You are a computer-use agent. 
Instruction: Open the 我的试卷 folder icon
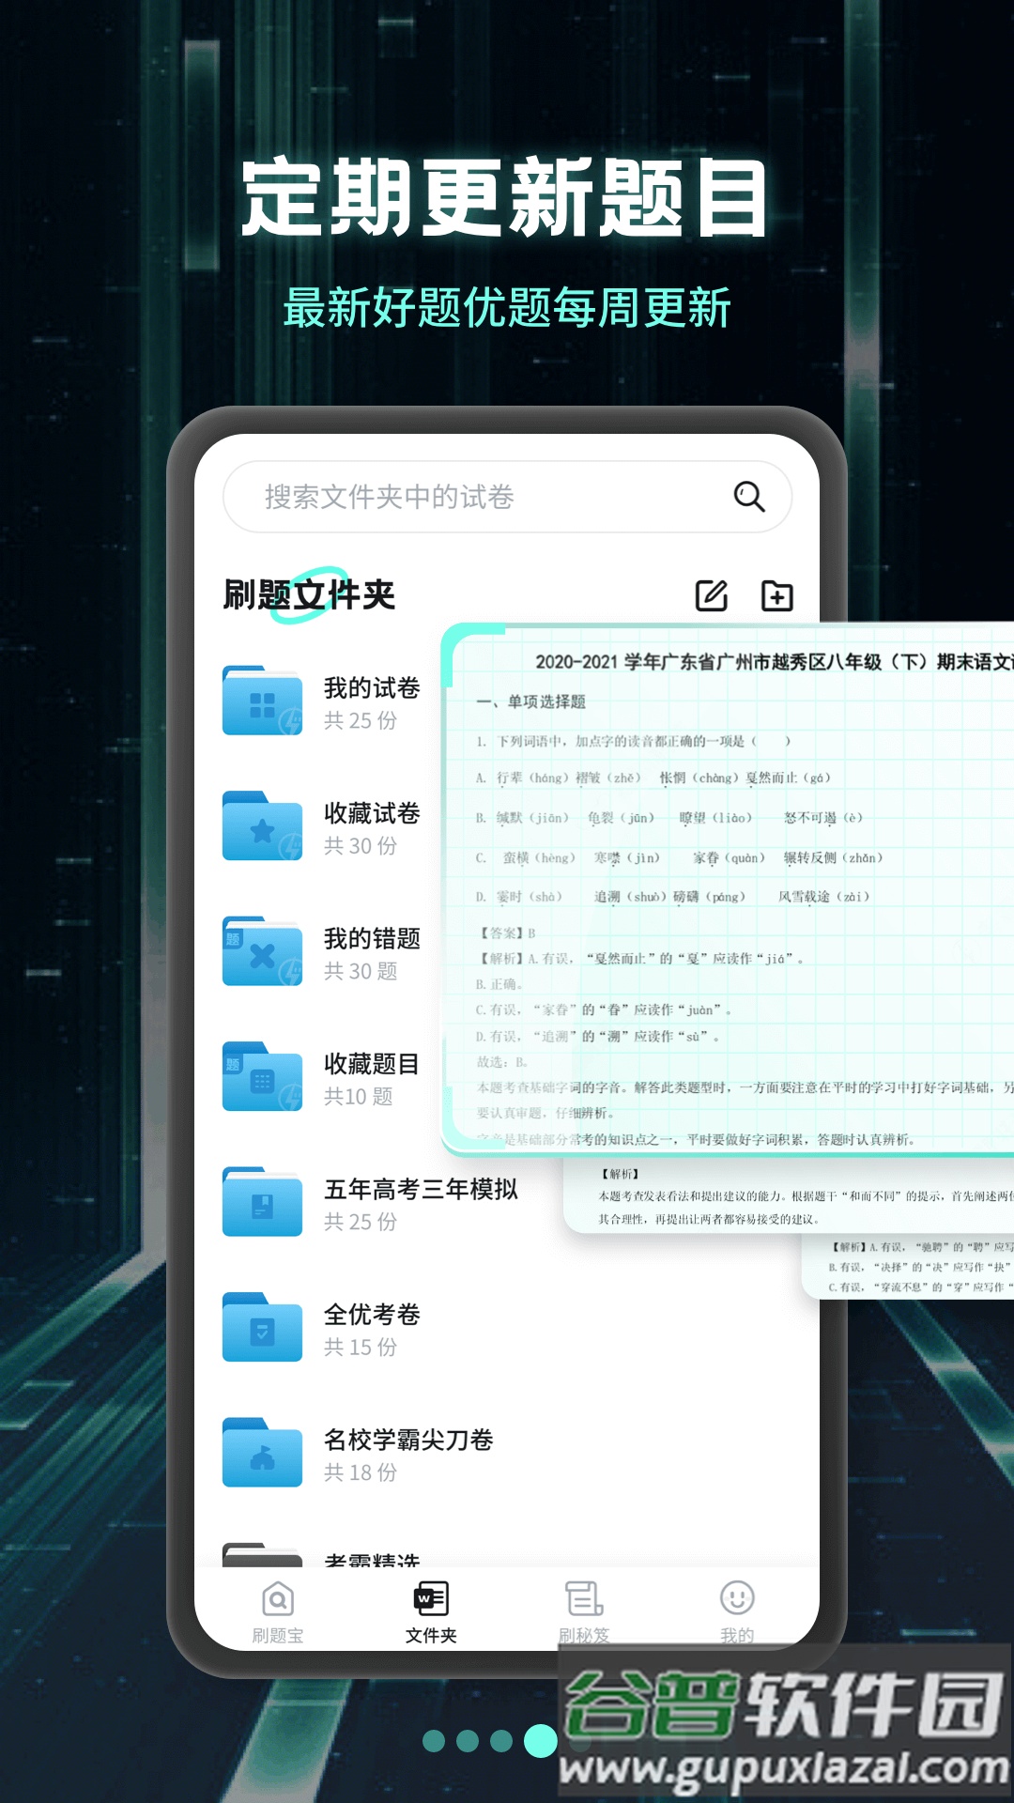(263, 701)
